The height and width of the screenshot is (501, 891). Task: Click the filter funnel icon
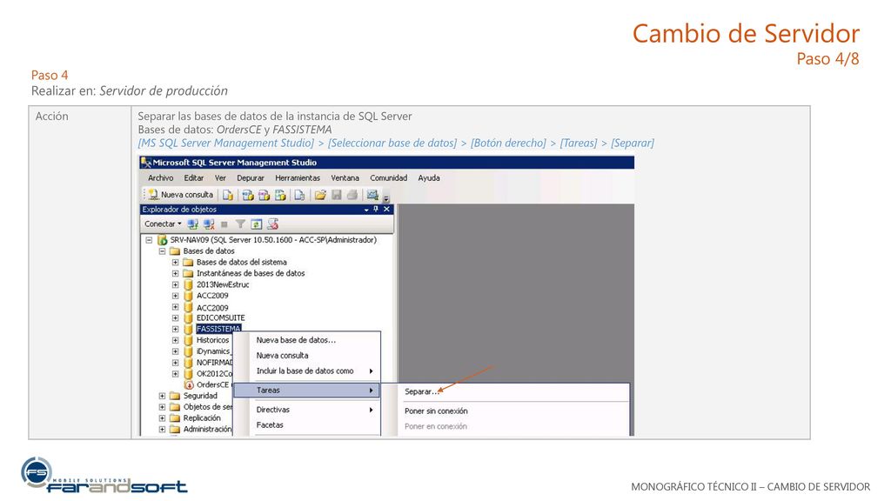(240, 224)
